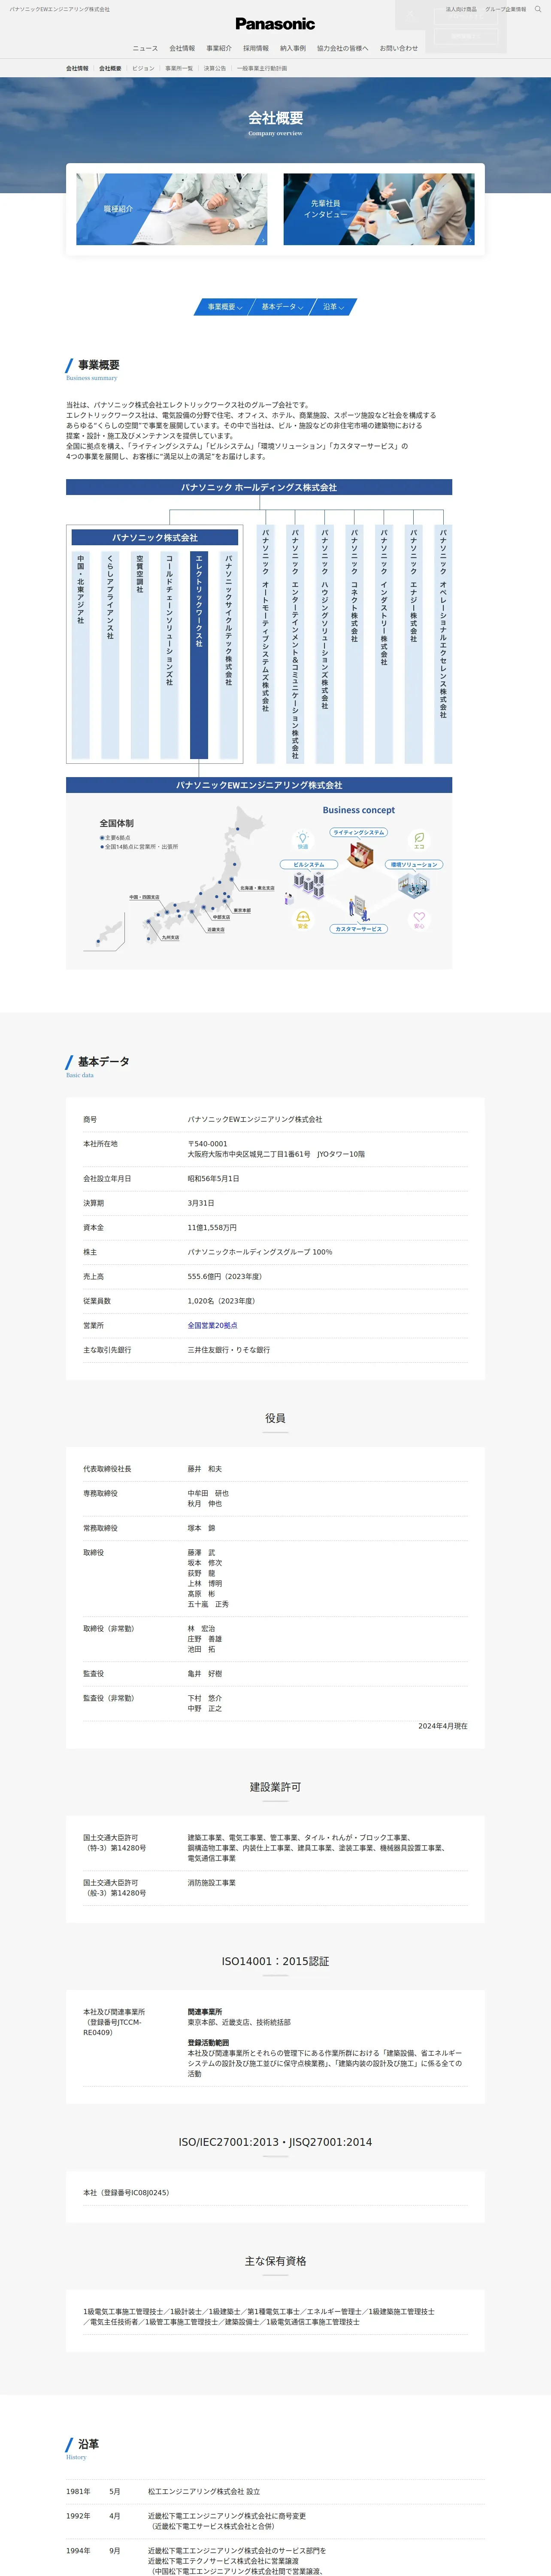Click the 北海道・東北支店 map label
The height and width of the screenshot is (2576, 551).
pyautogui.click(x=257, y=888)
